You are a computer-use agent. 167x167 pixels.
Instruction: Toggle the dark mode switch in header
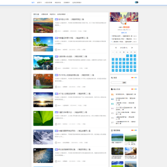[x=136, y=2]
